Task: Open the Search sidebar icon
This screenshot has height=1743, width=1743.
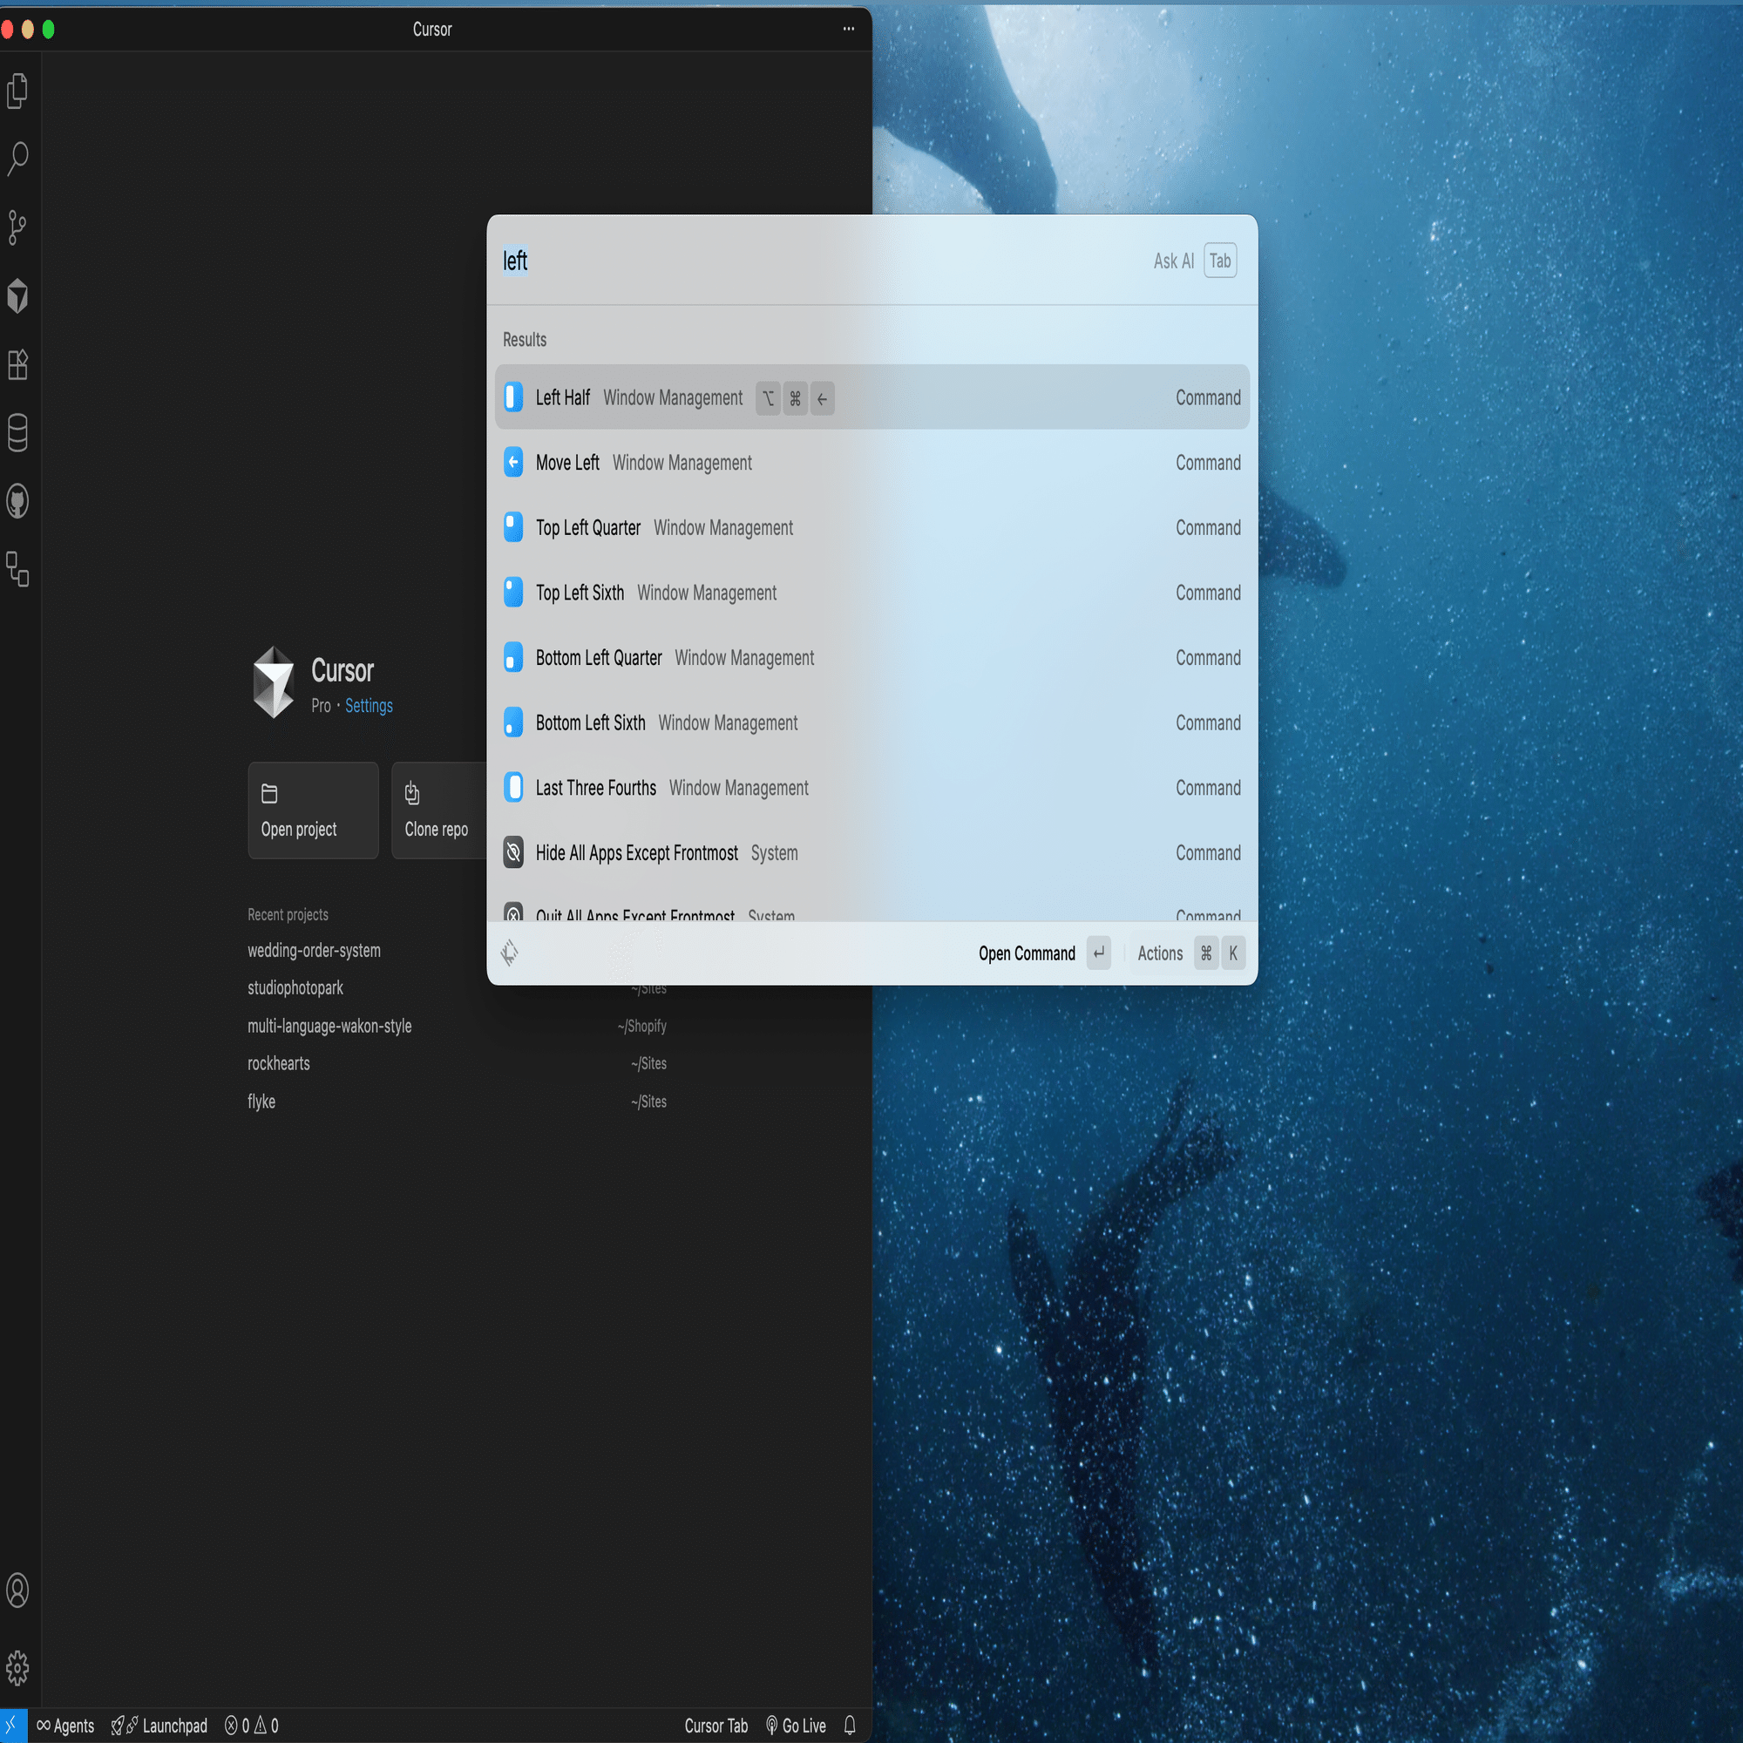Action: [17, 159]
